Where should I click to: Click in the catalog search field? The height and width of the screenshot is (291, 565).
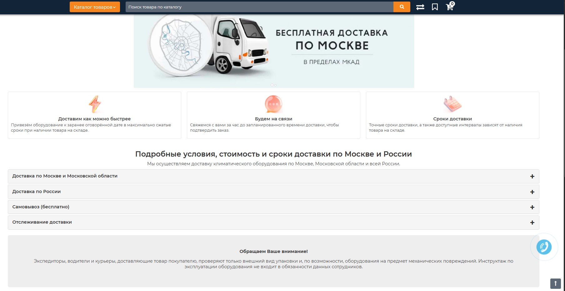tap(259, 7)
